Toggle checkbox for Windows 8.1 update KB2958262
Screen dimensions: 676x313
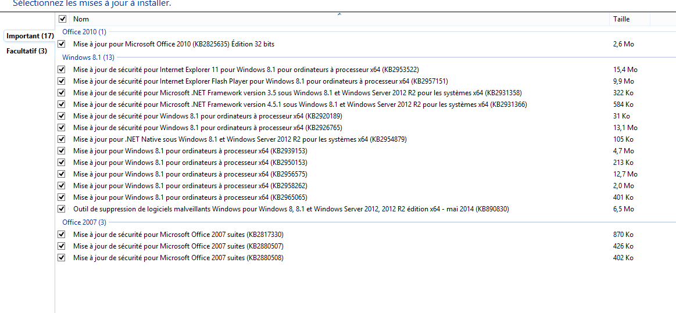(x=61, y=186)
